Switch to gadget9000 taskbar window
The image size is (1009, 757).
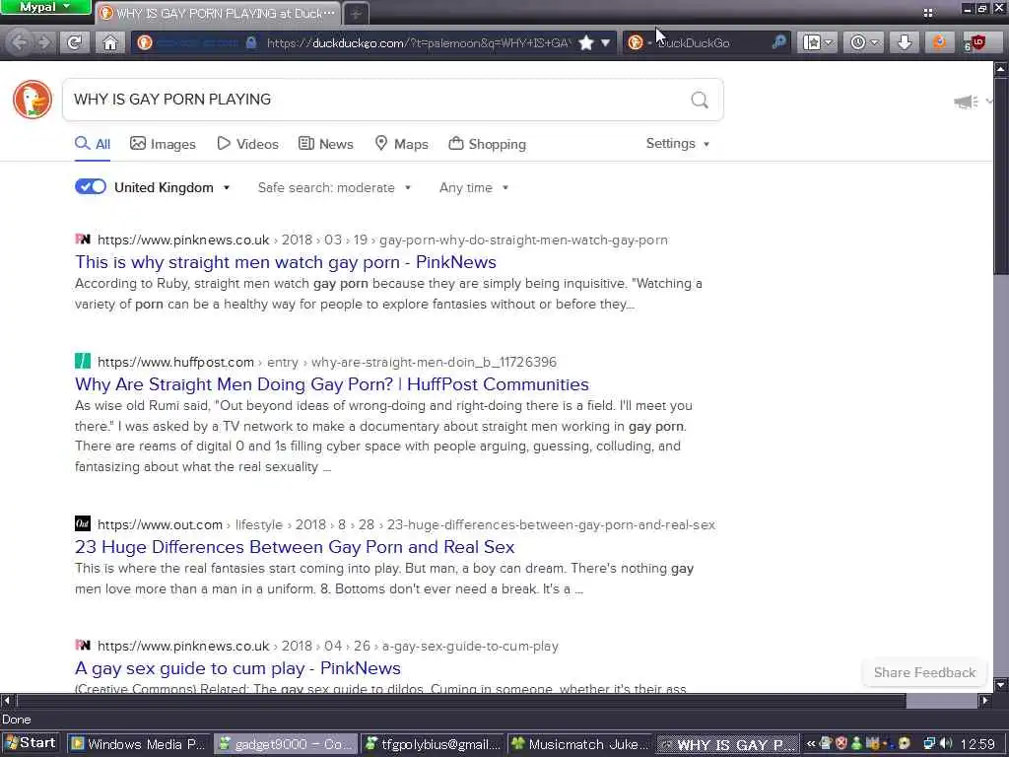[x=285, y=744]
